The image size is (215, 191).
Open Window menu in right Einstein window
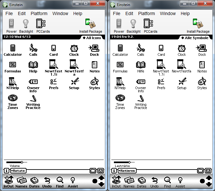coord(168,13)
